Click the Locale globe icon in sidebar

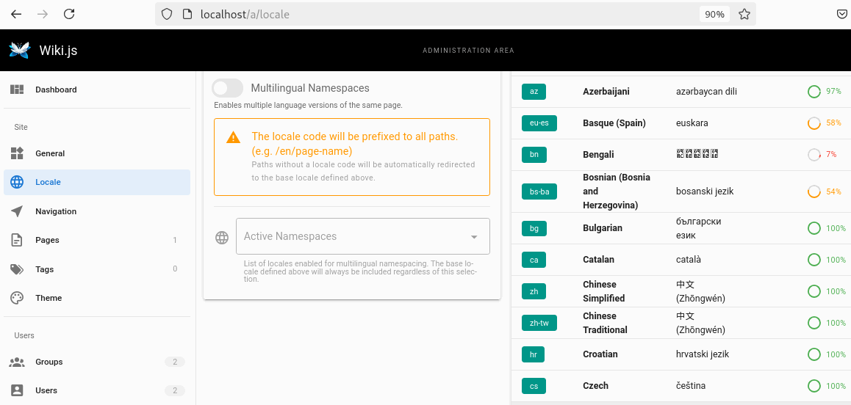pos(17,182)
